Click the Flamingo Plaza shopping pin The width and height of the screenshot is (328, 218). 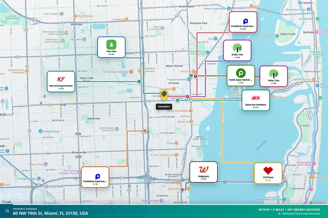pos(40,131)
